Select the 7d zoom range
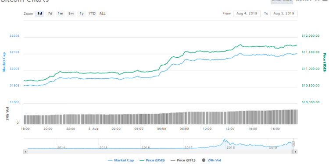 tap(50, 14)
